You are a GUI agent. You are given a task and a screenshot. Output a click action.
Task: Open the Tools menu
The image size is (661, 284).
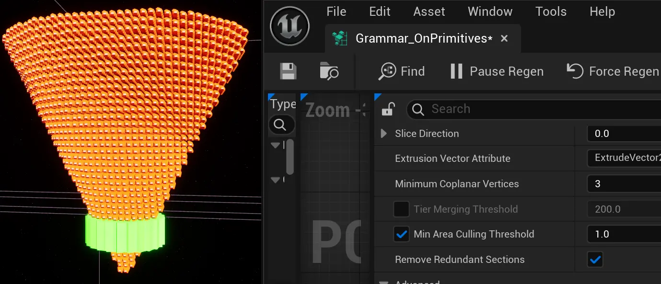coord(551,11)
